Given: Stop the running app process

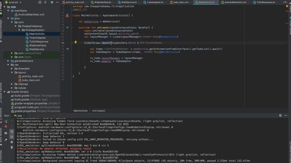Looking at the screenshot, I should [x=6, y=127].
